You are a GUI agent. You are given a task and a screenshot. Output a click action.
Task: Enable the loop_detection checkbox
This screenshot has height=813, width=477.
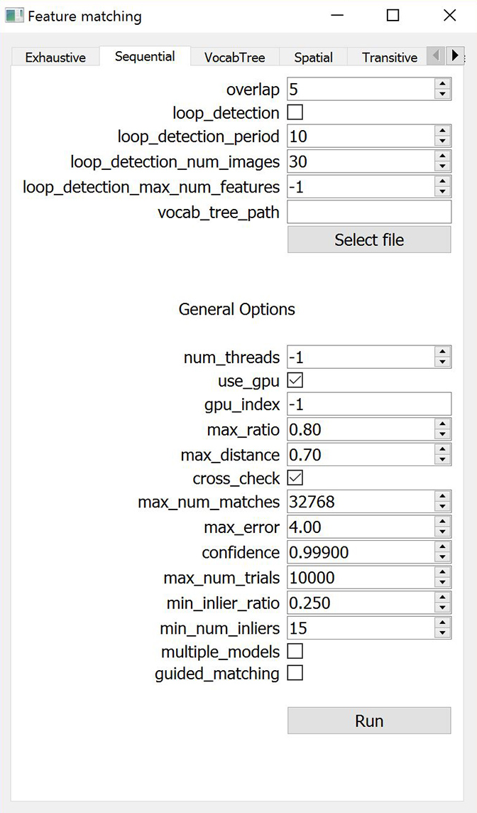[x=295, y=112]
